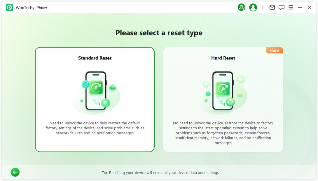
Task: Open the user account profile icon
Action: tap(253, 8)
